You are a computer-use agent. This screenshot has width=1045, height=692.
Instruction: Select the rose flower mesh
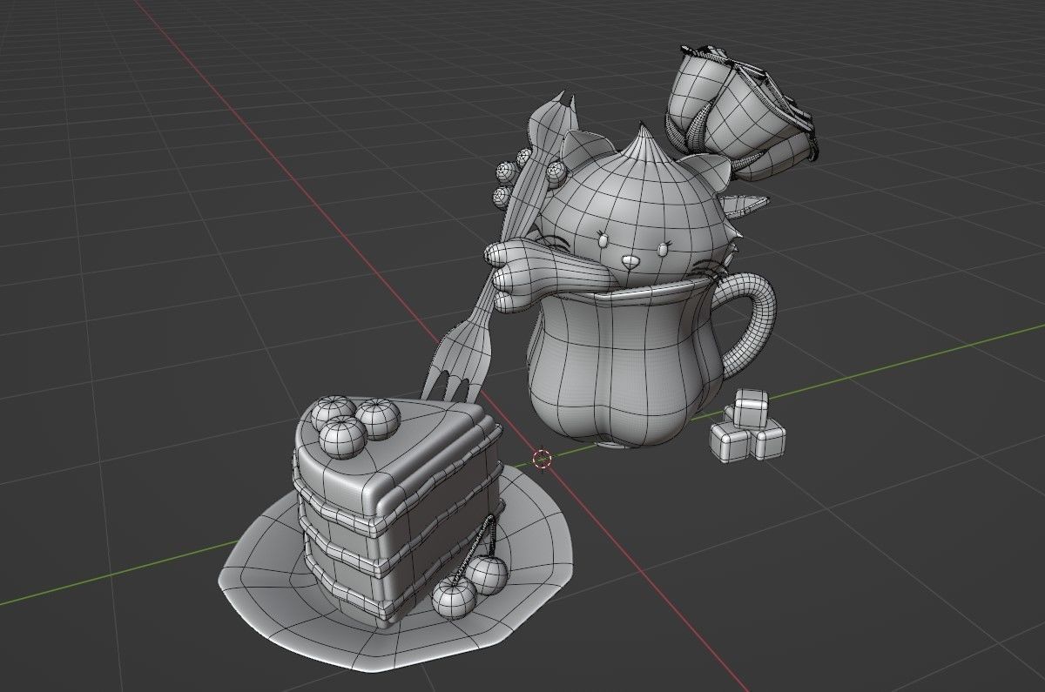click(740, 113)
